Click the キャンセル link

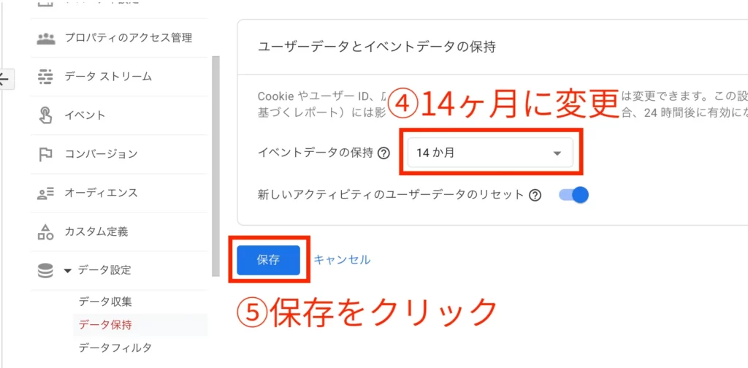coord(342,260)
